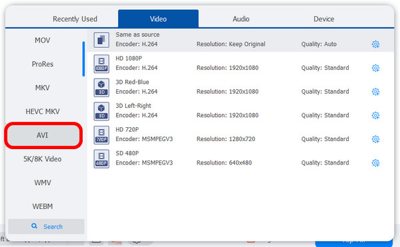The height and width of the screenshot is (247, 400).
Task: Click the Search format field
Action: coord(46,226)
